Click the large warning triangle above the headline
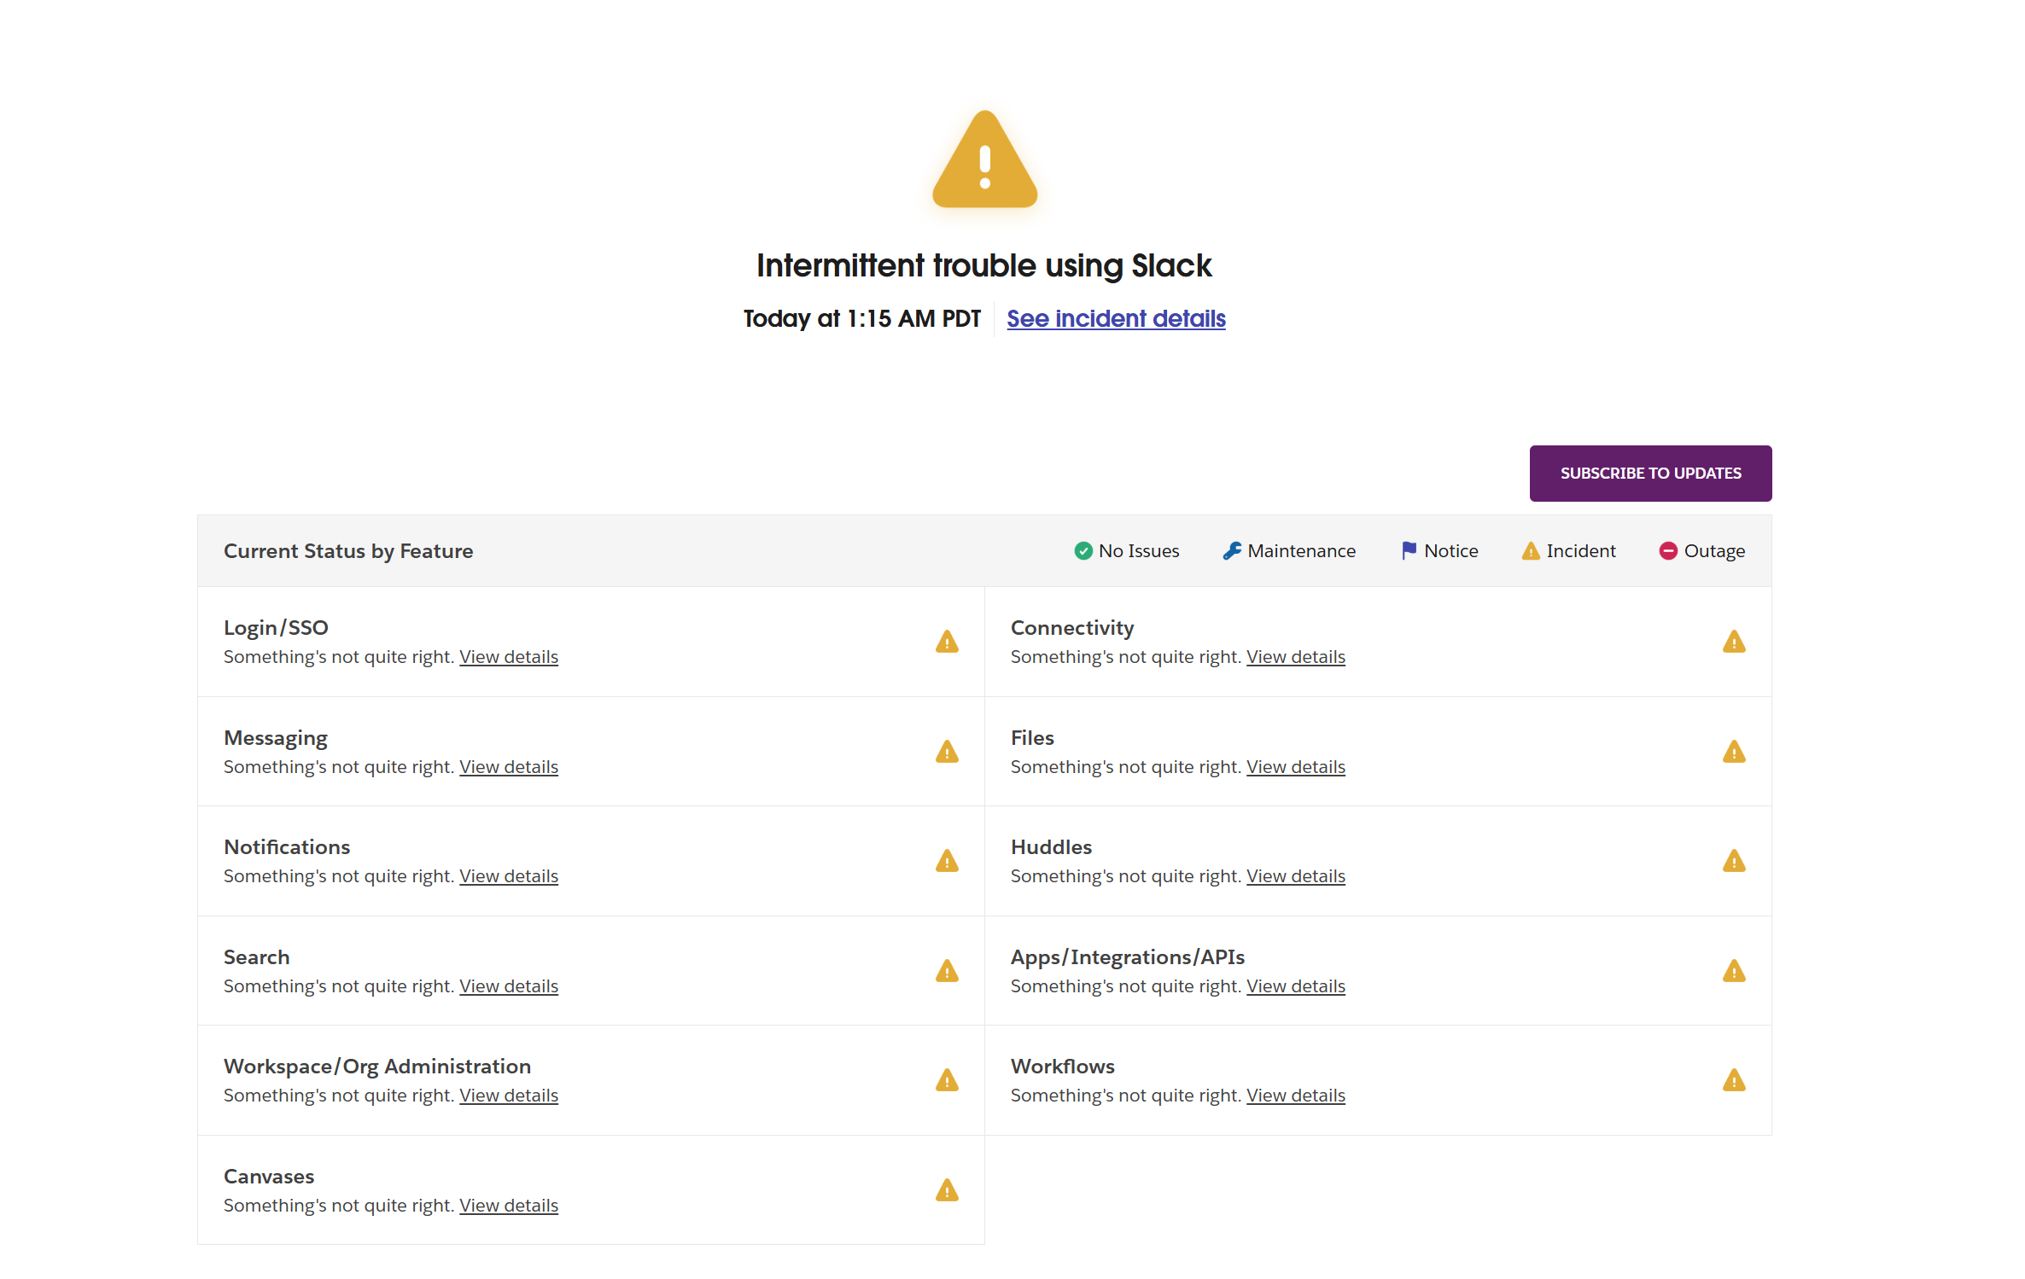The width and height of the screenshot is (2025, 1279). click(x=984, y=167)
